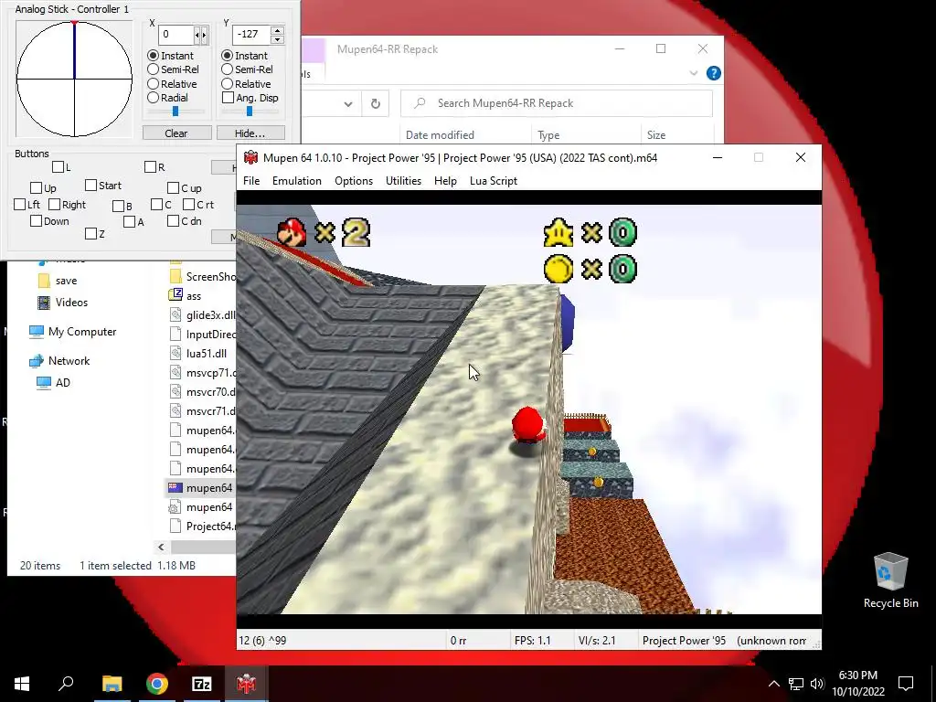Screen dimensions: 936x702
Task: Click Y value spinner down arrow
Action: (277, 39)
